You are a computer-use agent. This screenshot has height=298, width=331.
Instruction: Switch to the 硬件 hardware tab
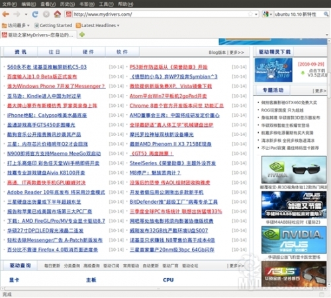[x=88, y=52]
